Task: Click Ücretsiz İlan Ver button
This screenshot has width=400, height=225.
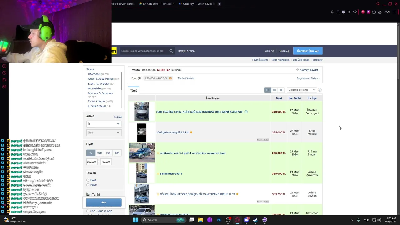Action: point(308,51)
